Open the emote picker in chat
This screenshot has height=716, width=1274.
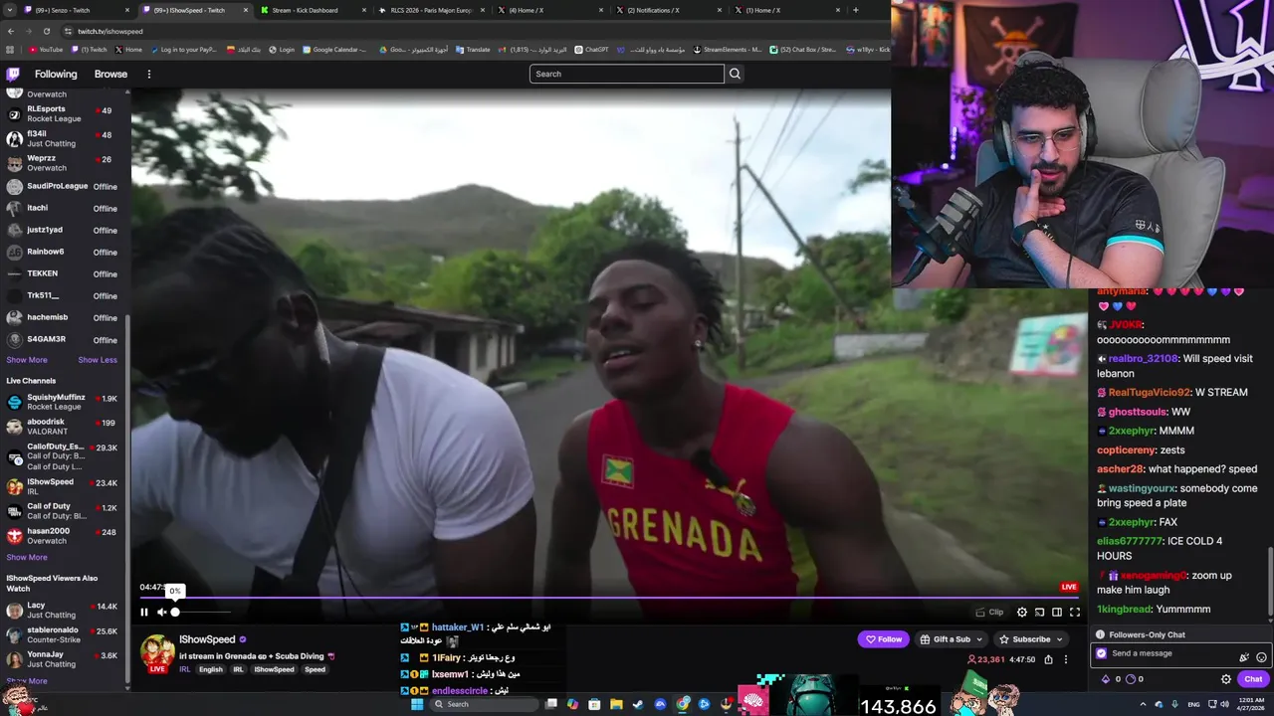coord(1261,656)
